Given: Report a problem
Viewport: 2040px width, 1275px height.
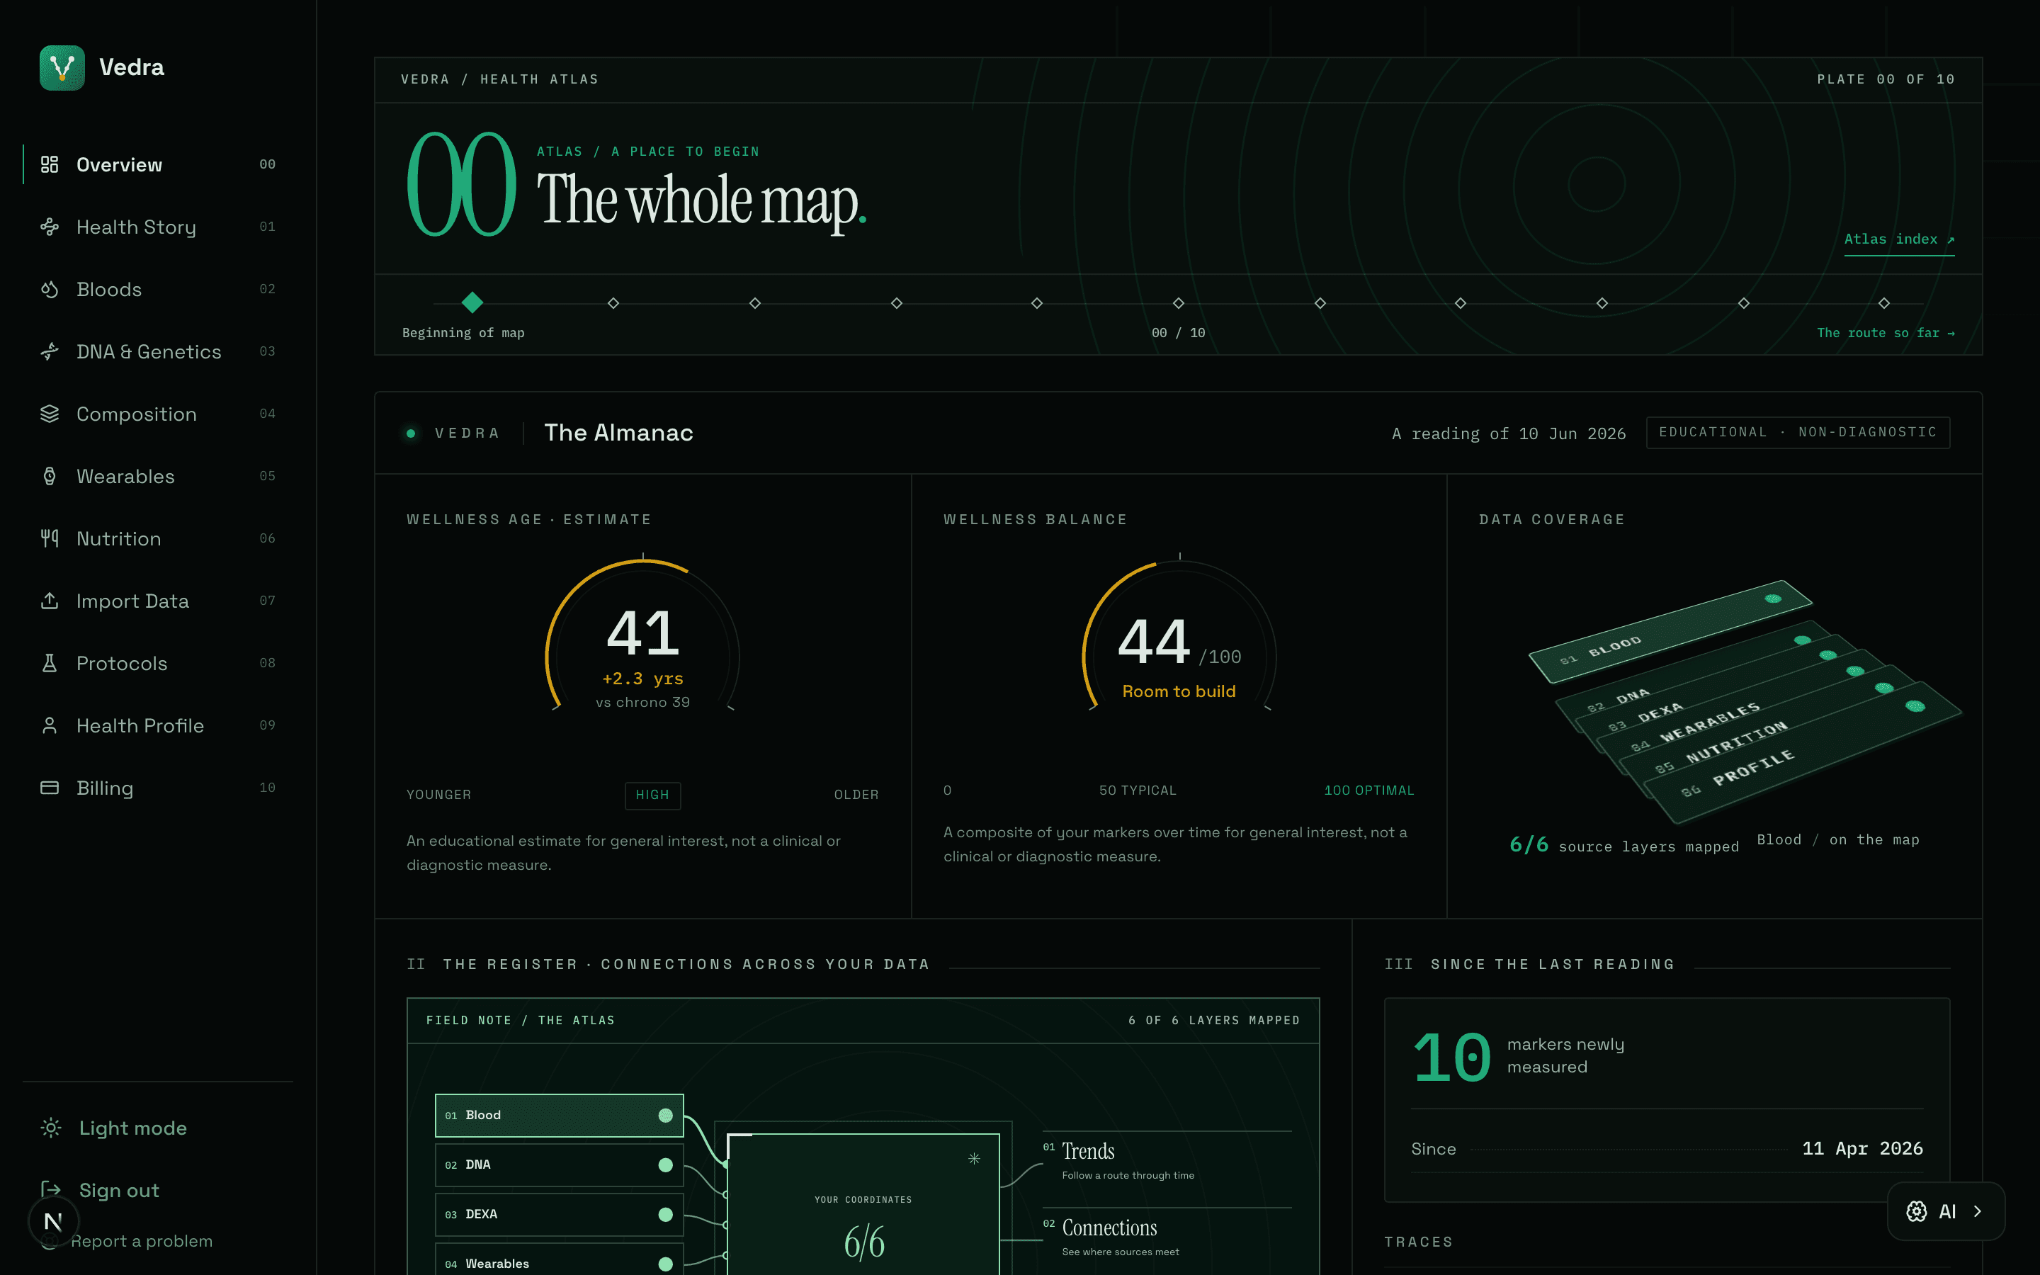Looking at the screenshot, I should point(142,1241).
